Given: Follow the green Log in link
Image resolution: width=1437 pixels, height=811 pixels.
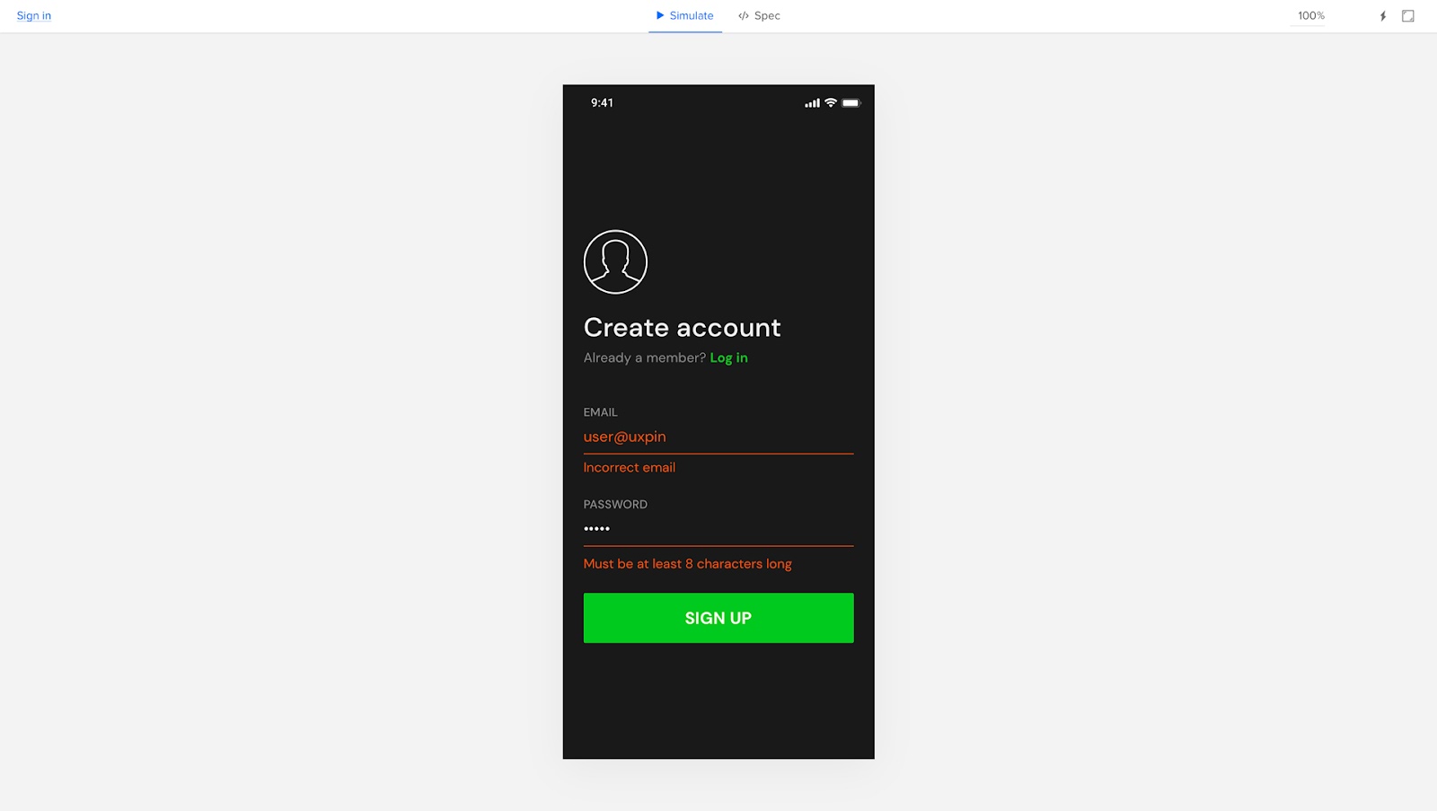Looking at the screenshot, I should pos(728,357).
